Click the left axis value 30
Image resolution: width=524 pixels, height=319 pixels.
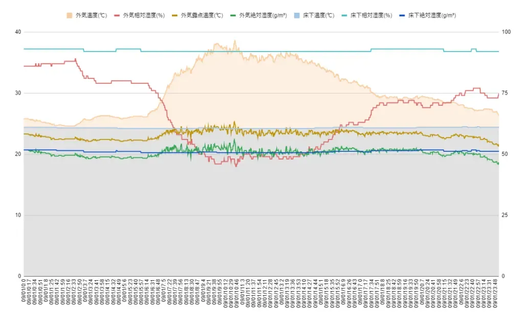pos(18,93)
